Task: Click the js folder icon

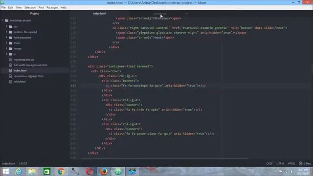Action: tap(11, 54)
